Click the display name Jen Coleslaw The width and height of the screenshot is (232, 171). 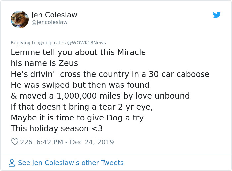(54, 15)
